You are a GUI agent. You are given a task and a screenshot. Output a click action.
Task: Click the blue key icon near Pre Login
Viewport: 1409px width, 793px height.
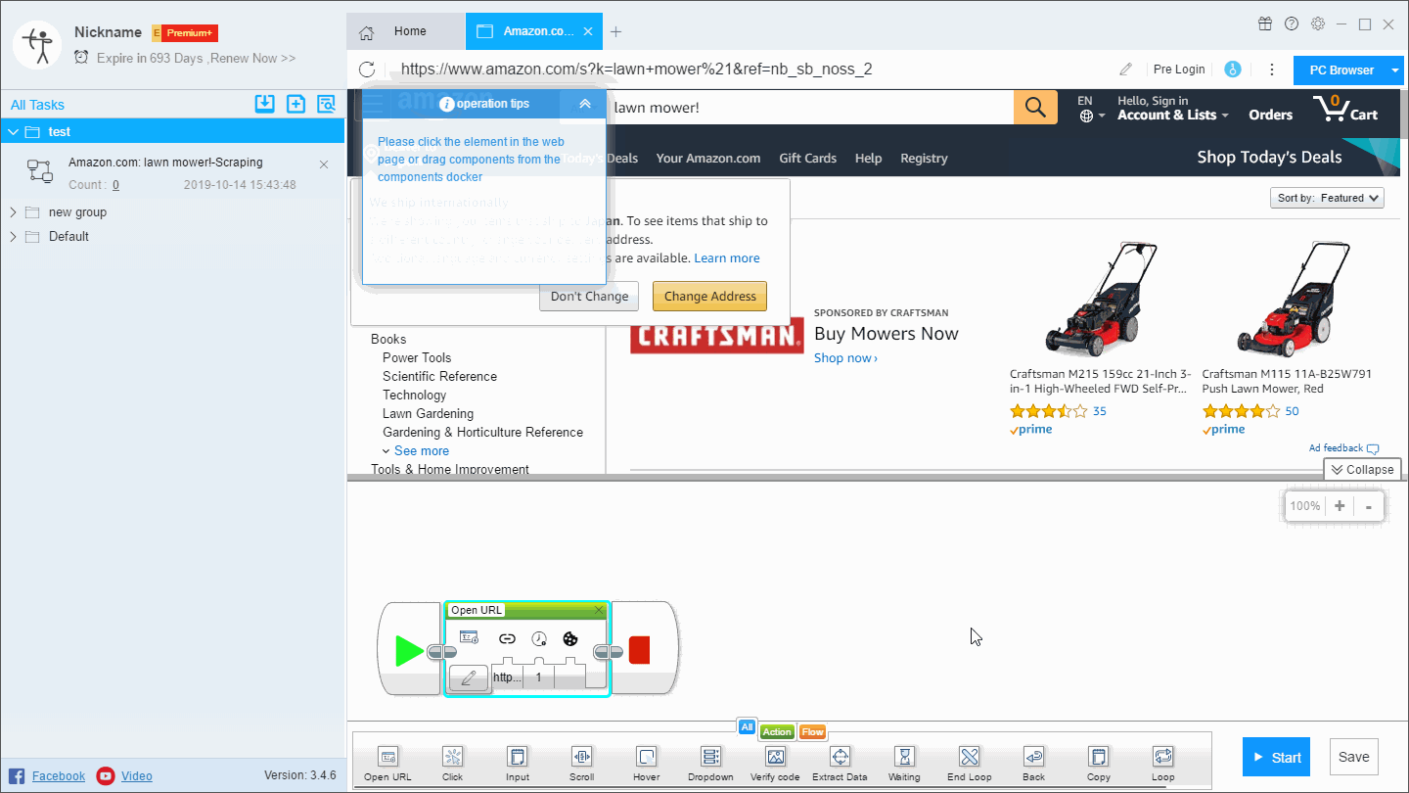tap(1233, 70)
